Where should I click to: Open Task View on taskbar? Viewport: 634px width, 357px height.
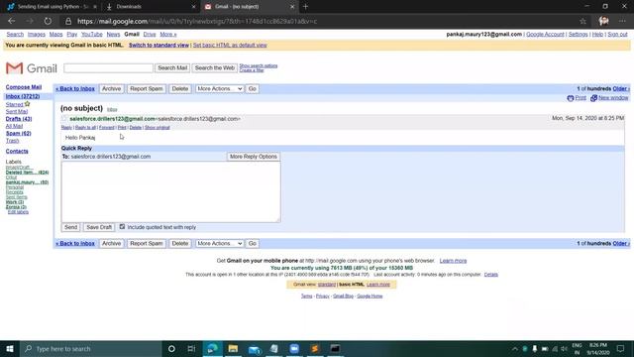191,348
